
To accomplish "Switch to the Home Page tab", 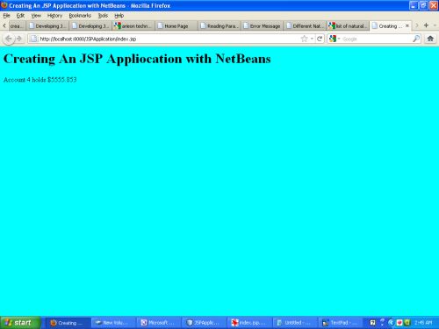I will click(176, 26).
